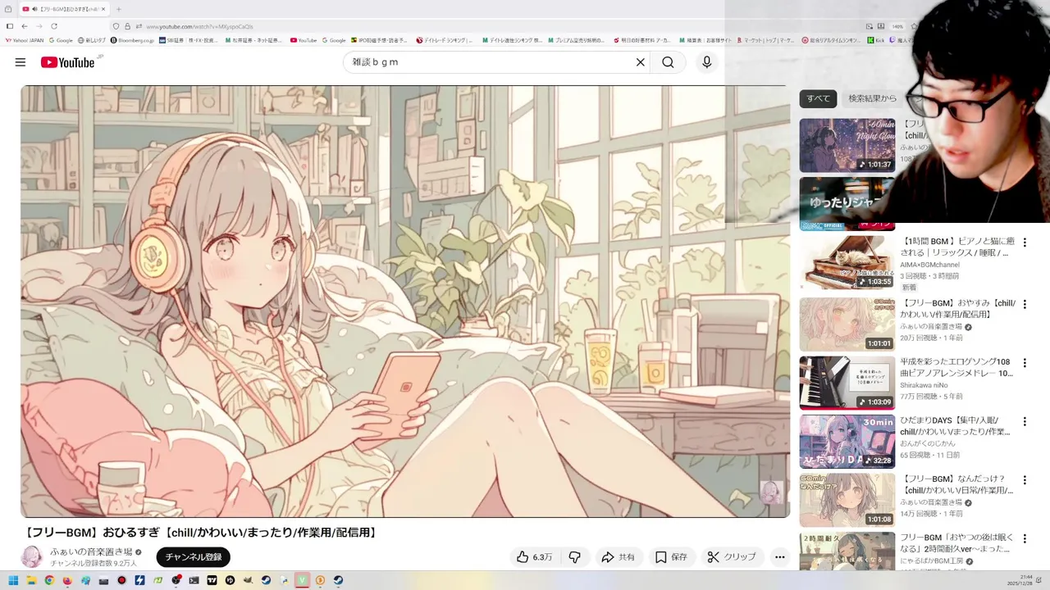The image size is (1050, 590).
Task: Open the 共有 share dialog
Action: (618, 557)
